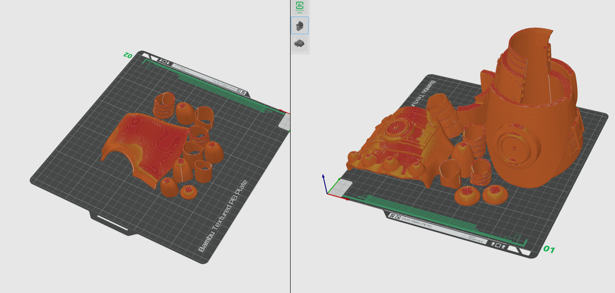This screenshot has height=293, width=615.
Task: Select the flat dome cap at the bottom of plate 02
Action: tap(189, 192)
